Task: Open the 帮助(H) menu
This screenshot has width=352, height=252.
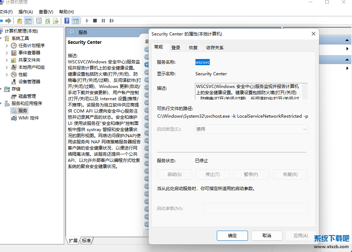Action: pyautogui.click(x=66, y=12)
